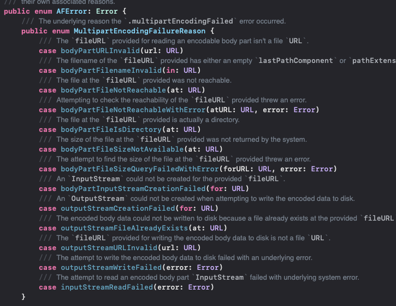Click the AFError enum name

click(72, 11)
